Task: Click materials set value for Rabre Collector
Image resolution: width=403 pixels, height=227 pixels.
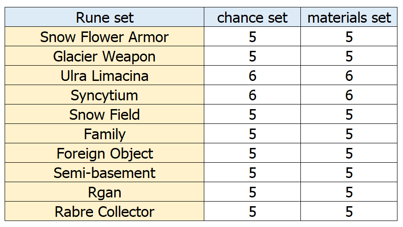Action: point(349,211)
